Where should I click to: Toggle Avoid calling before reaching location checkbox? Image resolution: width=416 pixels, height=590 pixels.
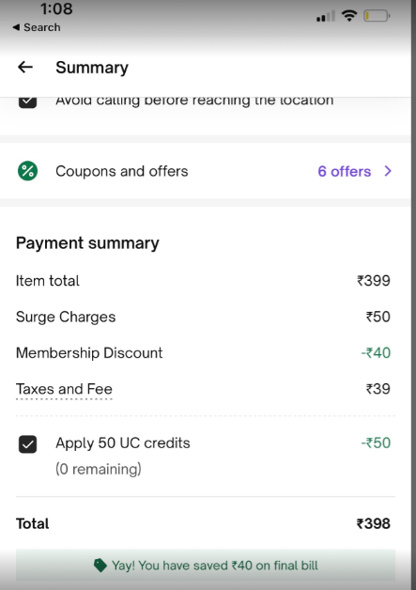coord(28,102)
